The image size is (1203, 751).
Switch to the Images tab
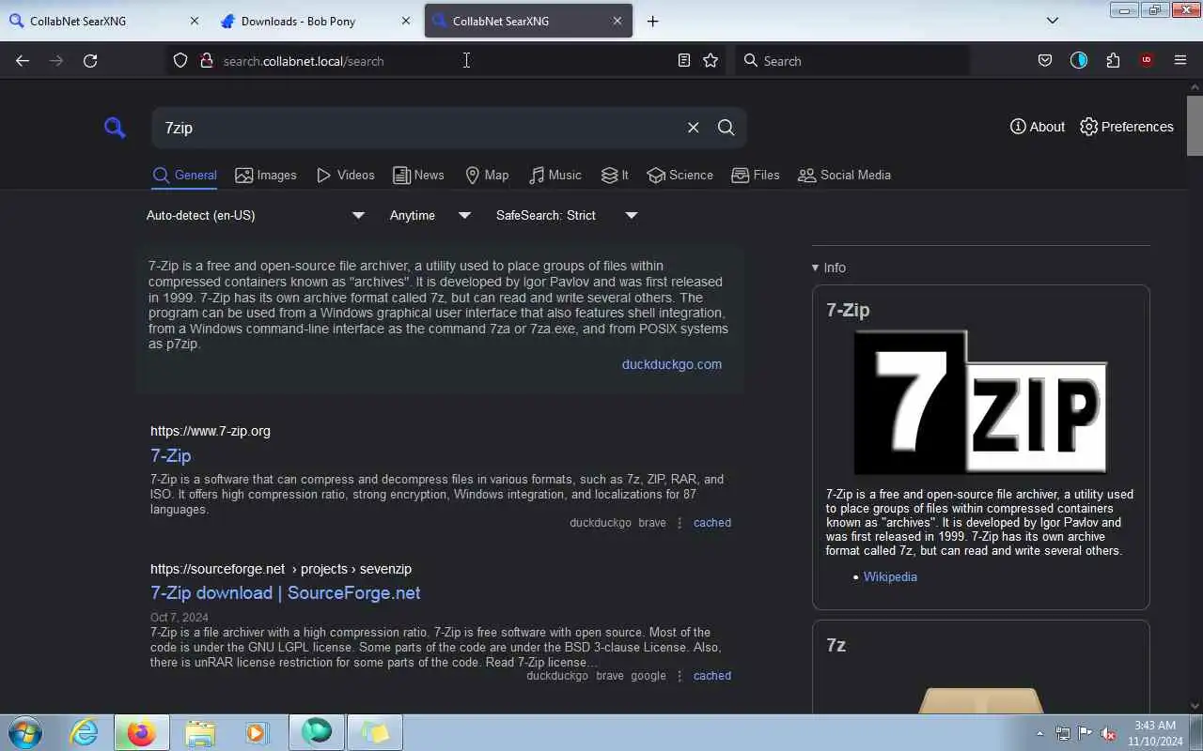point(265,176)
